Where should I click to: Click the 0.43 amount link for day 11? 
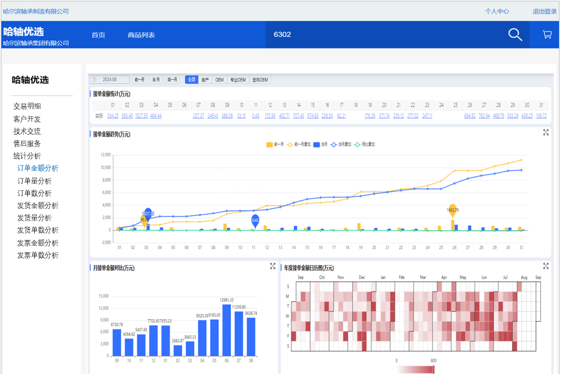coord(255,115)
